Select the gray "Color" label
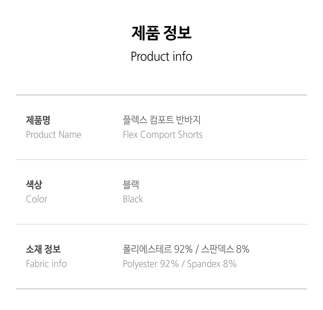This screenshot has width=323, height=310. pyautogui.click(x=36, y=199)
